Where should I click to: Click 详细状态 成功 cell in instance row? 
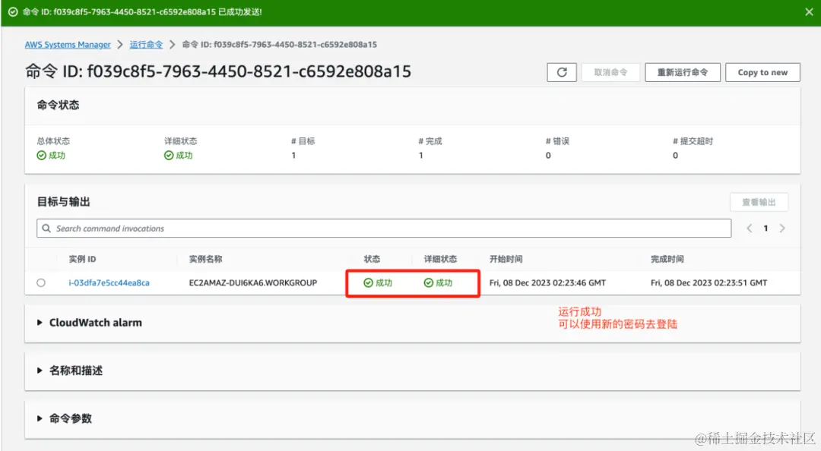pyautogui.click(x=439, y=282)
